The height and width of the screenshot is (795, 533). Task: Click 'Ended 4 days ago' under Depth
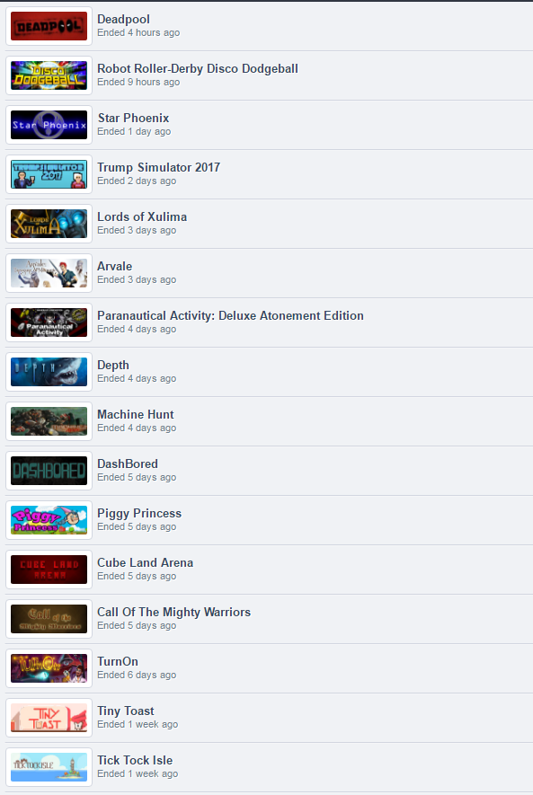[137, 378]
